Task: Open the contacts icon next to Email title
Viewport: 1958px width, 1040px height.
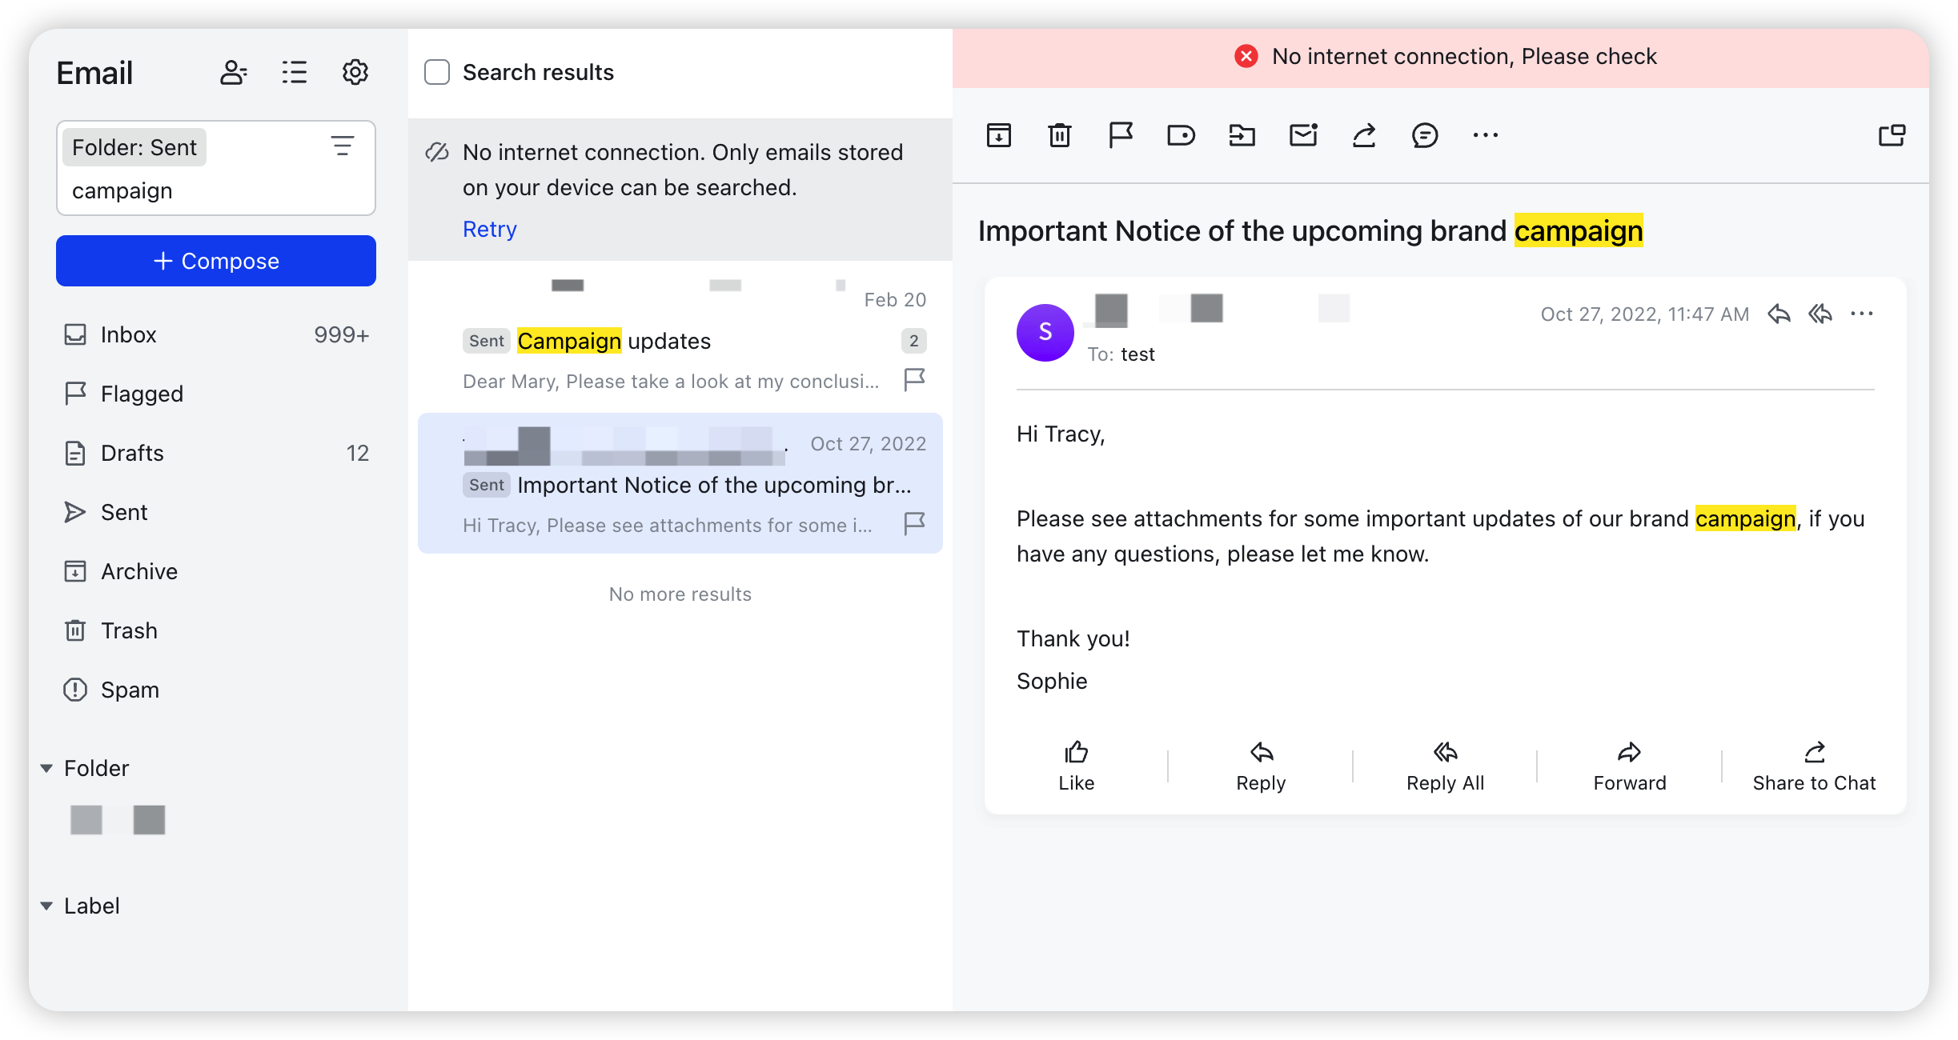Action: pyautogui.click(x=233, y=72)
